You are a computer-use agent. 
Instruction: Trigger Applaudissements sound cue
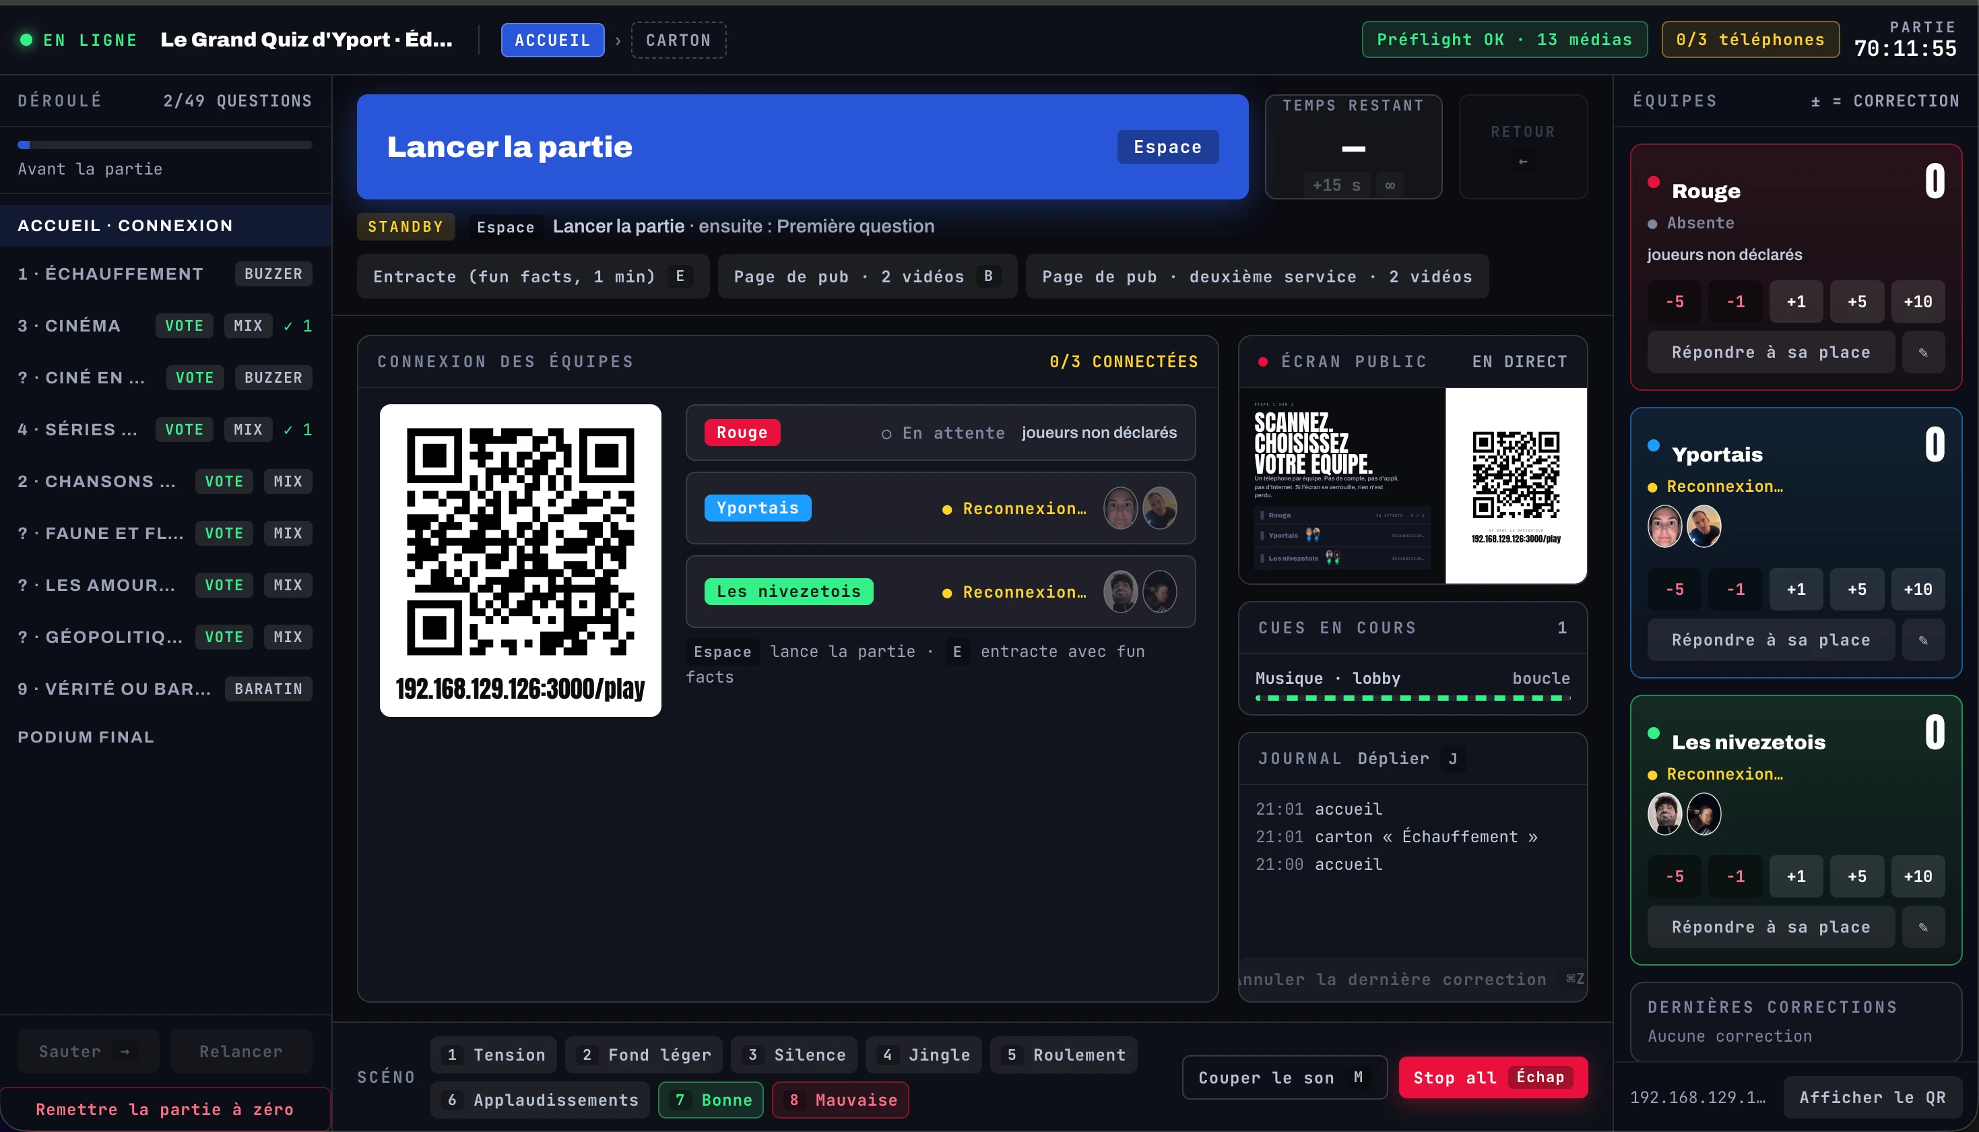540,1100
